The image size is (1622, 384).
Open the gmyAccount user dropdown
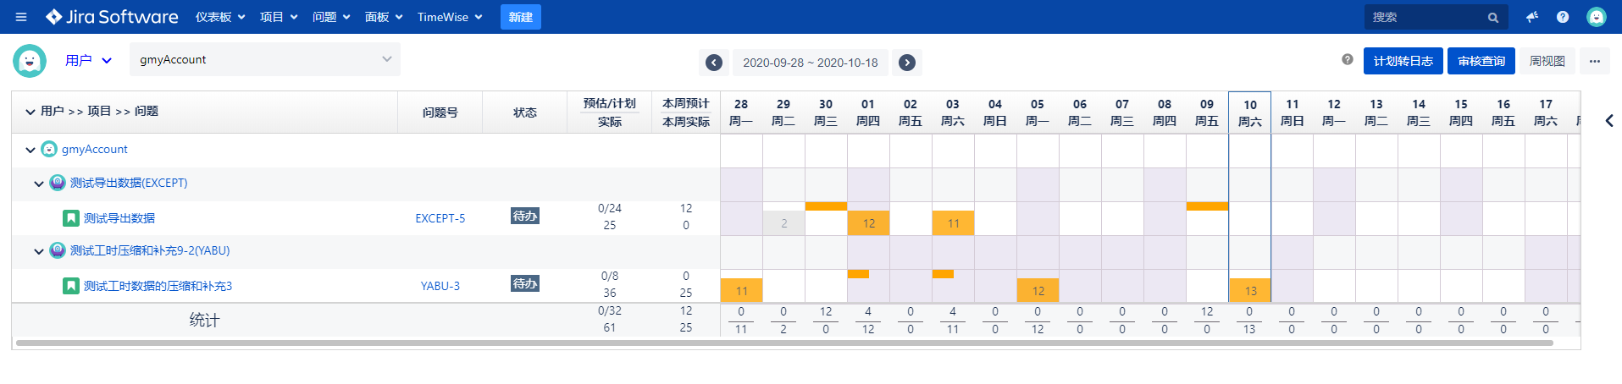pos(265,60)
